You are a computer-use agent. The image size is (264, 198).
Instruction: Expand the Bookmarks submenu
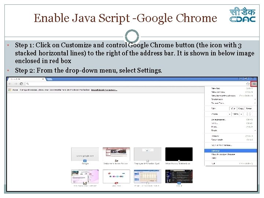coord(231,99)
